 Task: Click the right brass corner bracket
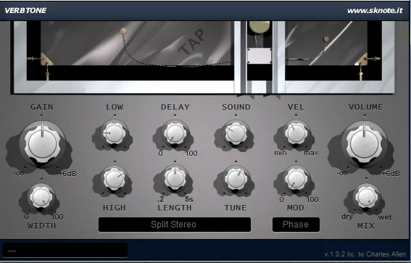[361, 59]
